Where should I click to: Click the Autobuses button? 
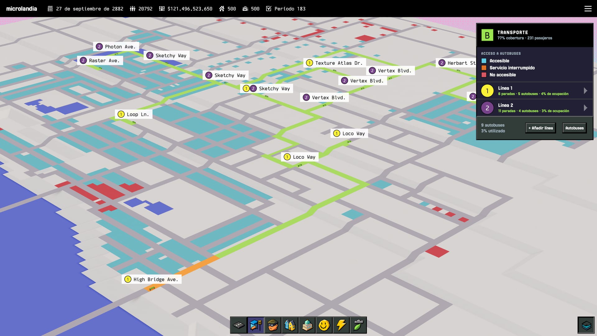(574, 128)
